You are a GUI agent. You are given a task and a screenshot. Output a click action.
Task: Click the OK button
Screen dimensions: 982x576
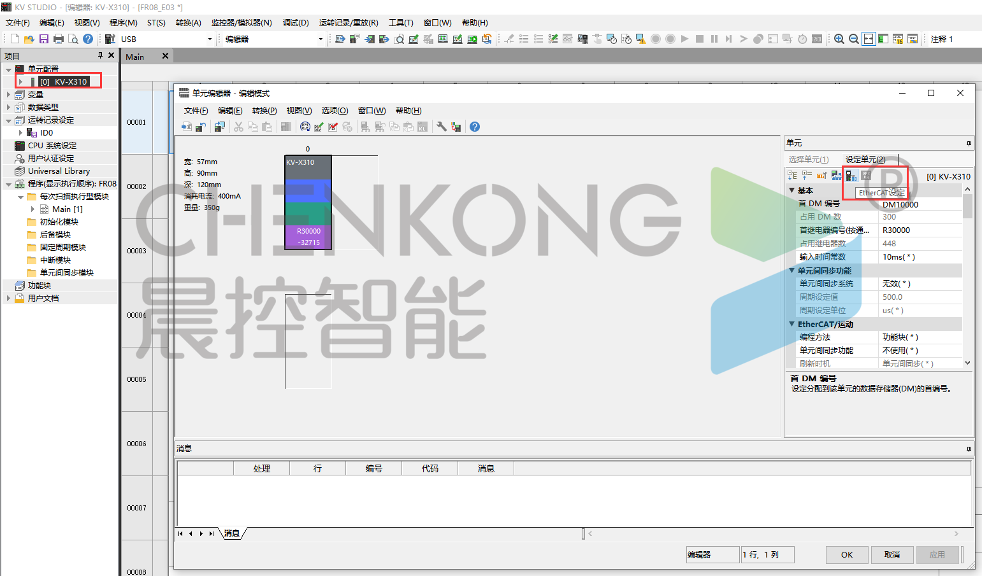coord(847,554)
